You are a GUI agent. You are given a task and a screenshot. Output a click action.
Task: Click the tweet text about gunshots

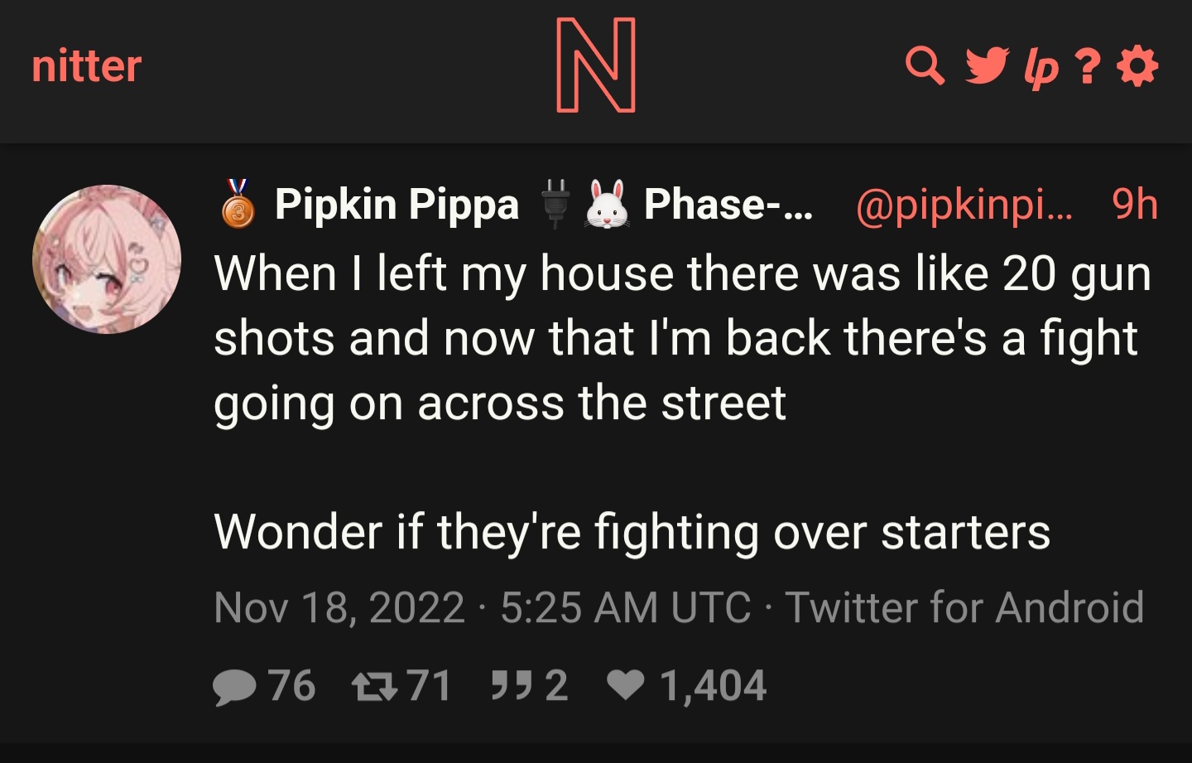(683, 403)
